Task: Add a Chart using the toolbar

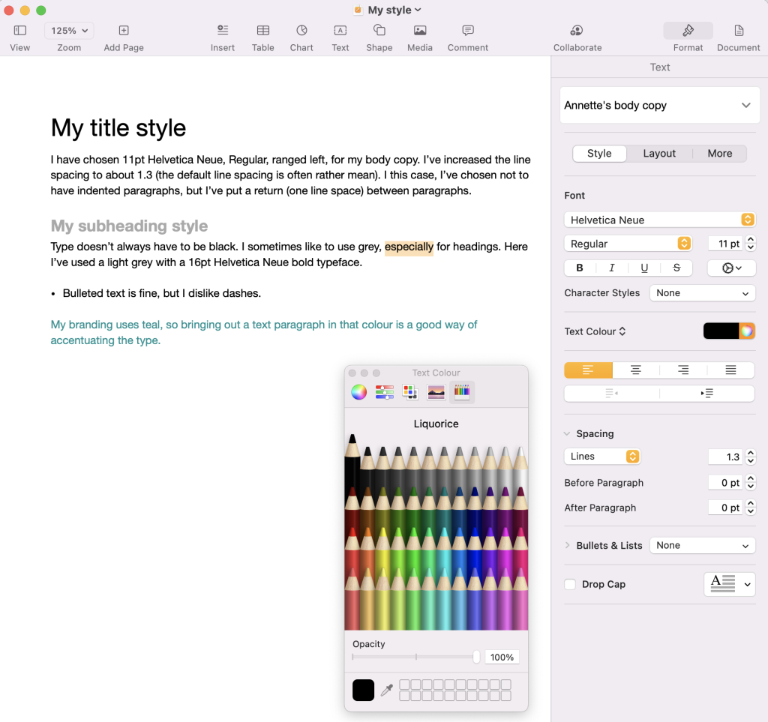Action: click(x=301, y=31)
